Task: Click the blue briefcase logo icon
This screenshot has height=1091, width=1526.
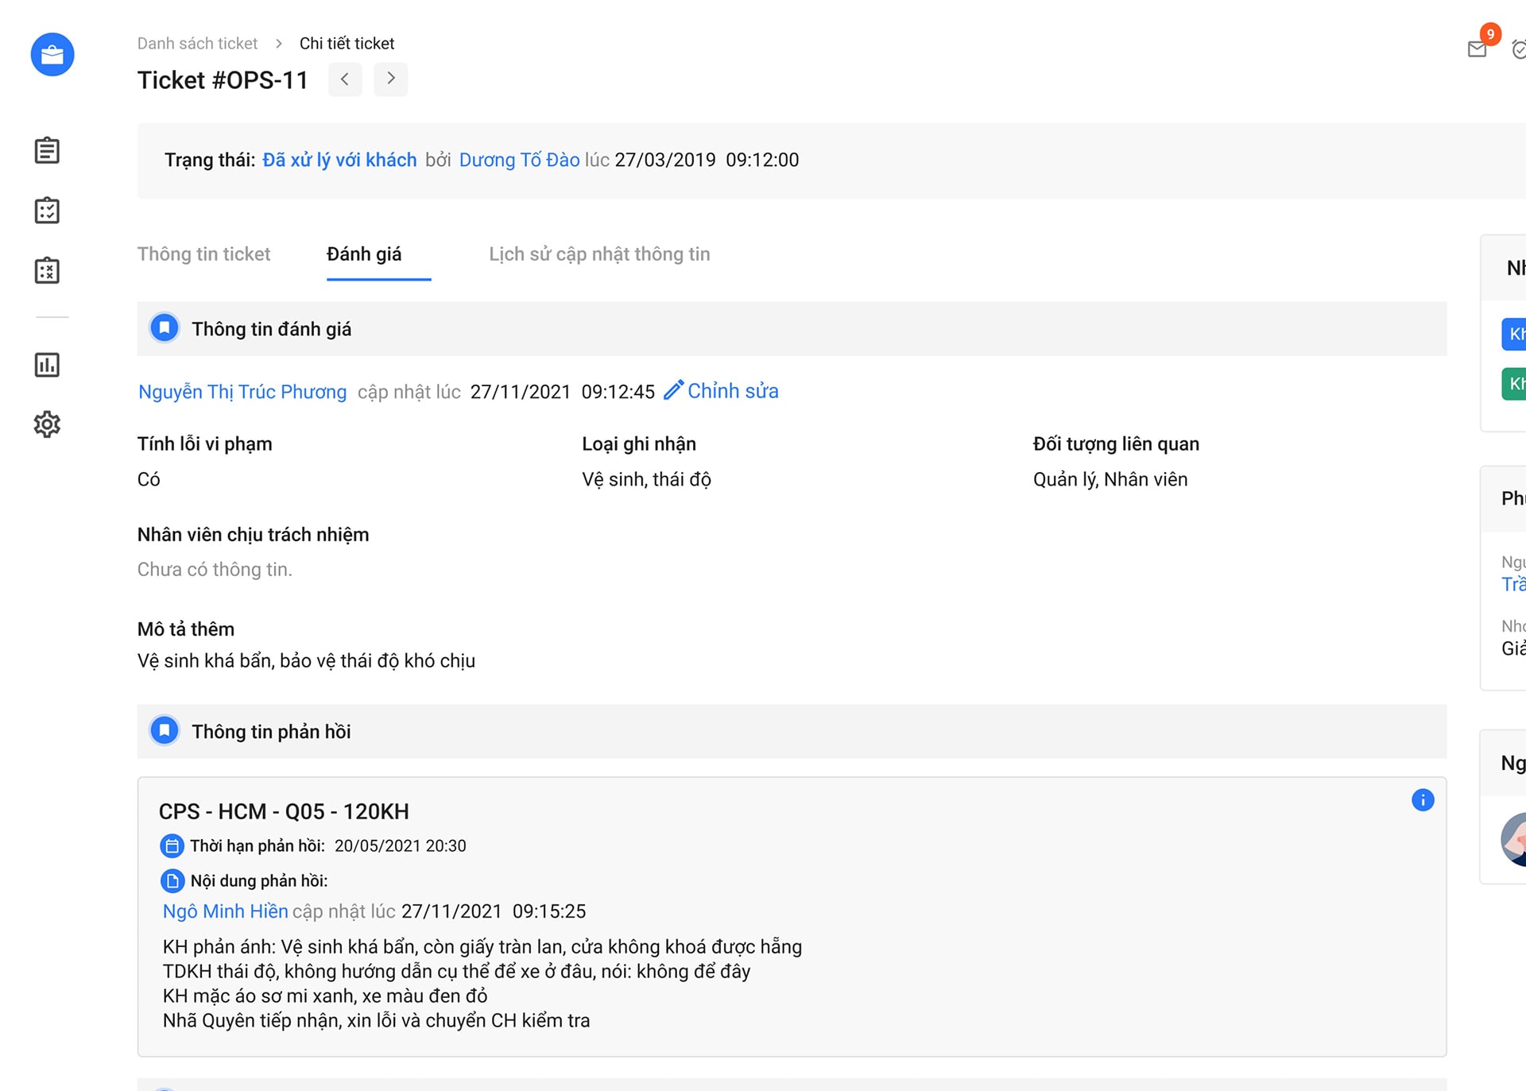Action: (52, 55)
